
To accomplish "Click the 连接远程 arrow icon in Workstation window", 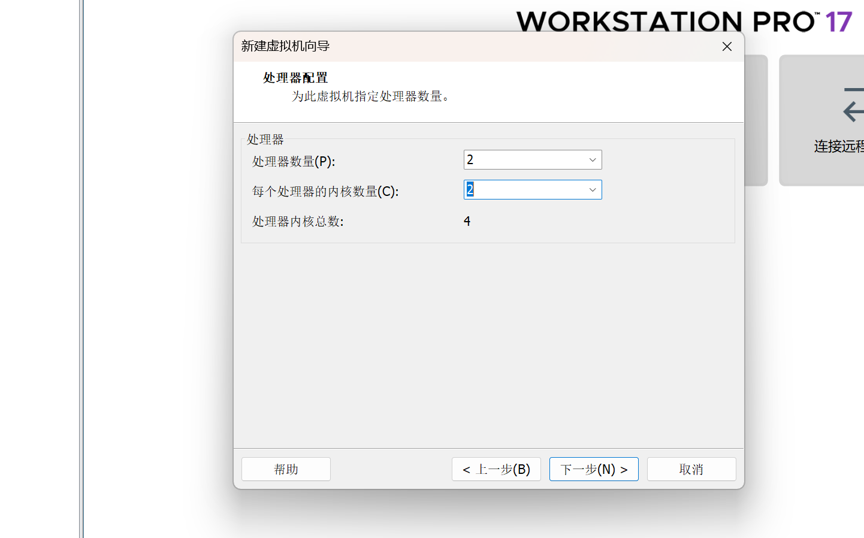I will [854, 105].
